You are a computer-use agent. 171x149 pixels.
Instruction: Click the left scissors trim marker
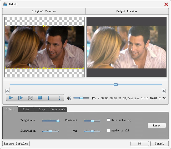coord(7,90)
